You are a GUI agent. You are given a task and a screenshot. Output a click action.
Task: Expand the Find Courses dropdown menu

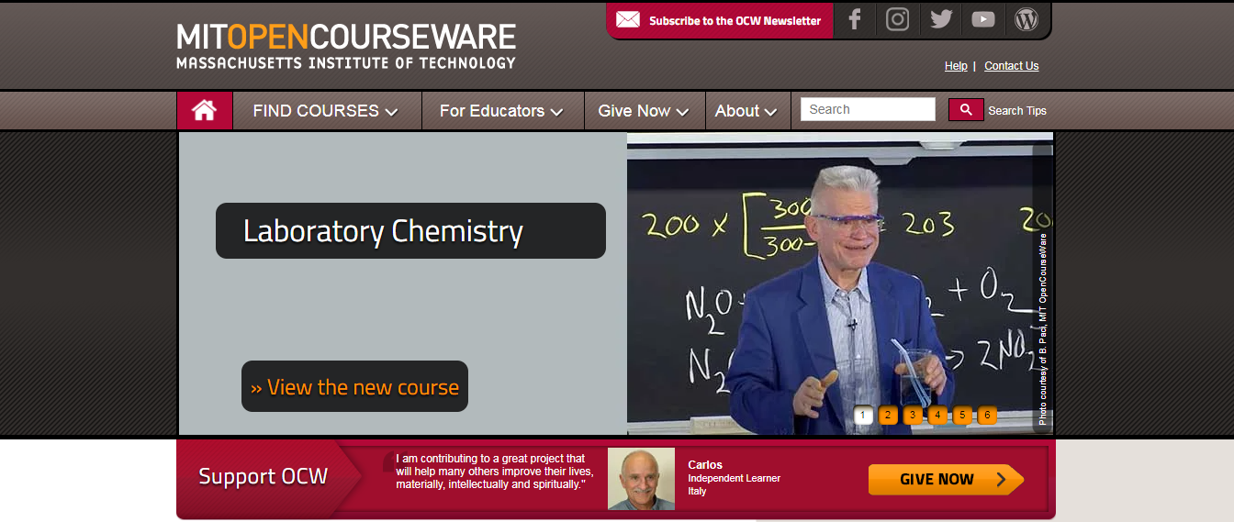[x=326, y=111]
